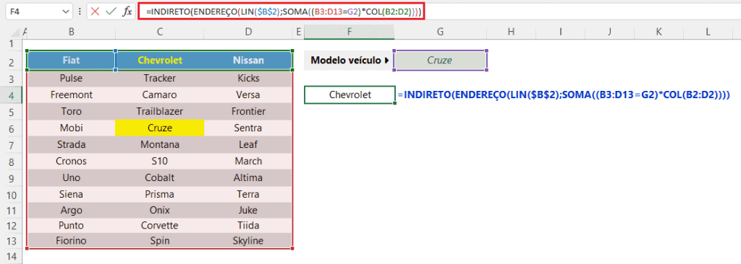Select the Uno cell
The height and width of the screenshot is (264, 741).
pyautogui.click(x=71, y=177)
